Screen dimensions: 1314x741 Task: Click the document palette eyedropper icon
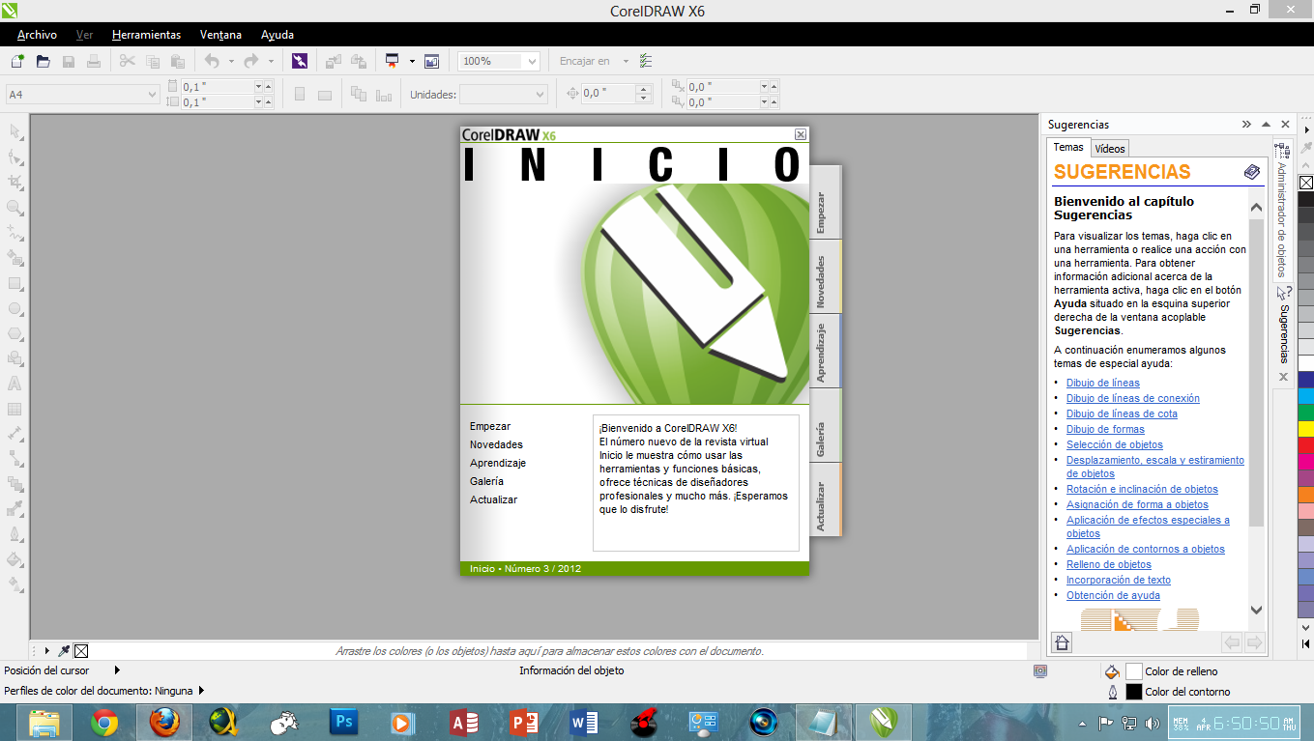coord(64,650)
